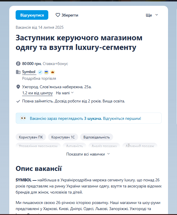Viewport: 177px width, 215px height.
Task: Click the salary coin icon
Action: [x=18, y=64]
